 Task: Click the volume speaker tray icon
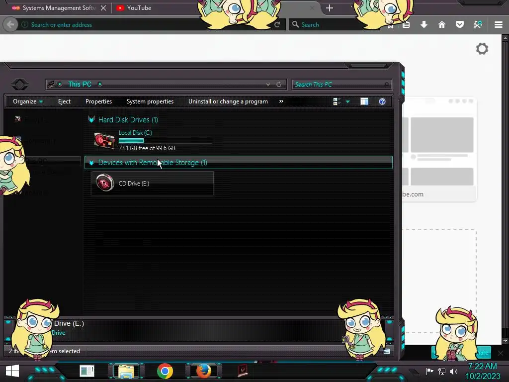(x=454, y=371)
